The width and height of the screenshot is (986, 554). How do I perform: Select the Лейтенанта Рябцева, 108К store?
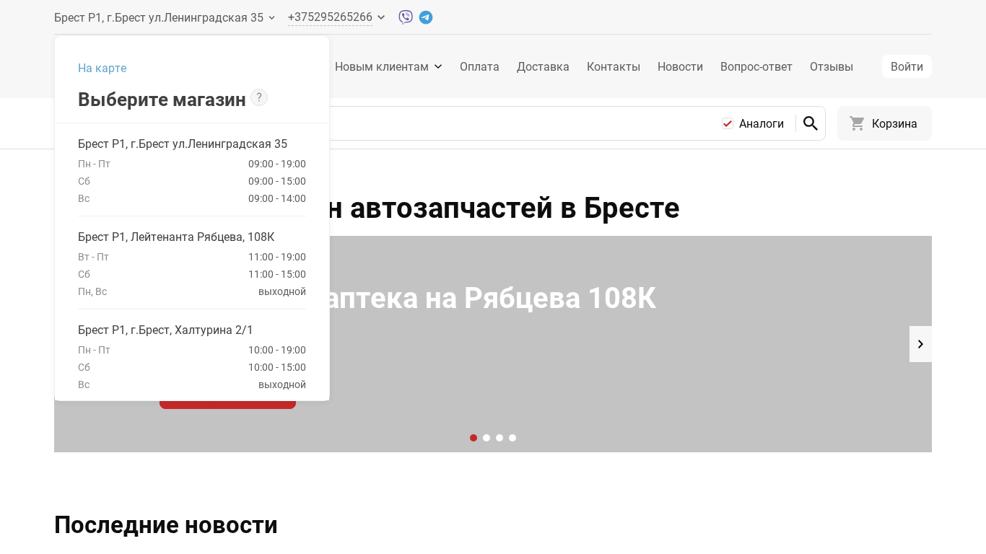176,237
